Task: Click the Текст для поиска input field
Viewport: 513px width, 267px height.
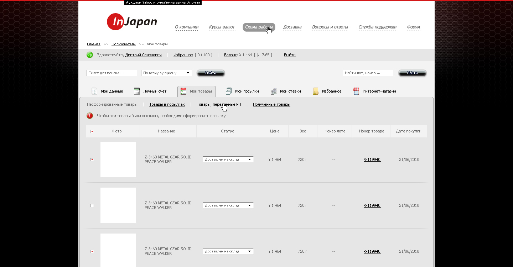Action: 112,73
